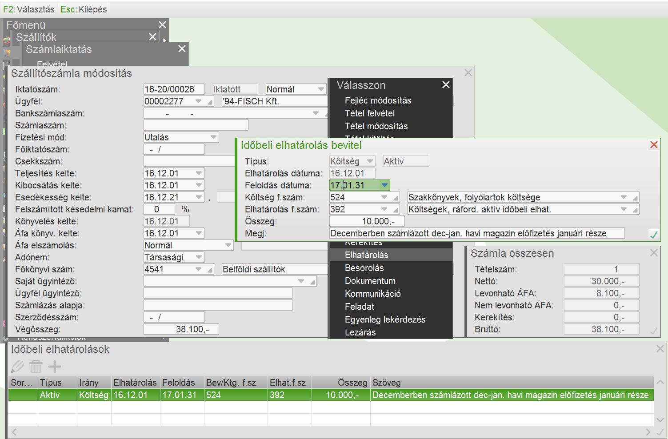This screenshot has height=439, width=668.
Task: Open lookup triangle beside Elhatárolás f.szám 392
Action: (x=396, y=210)
